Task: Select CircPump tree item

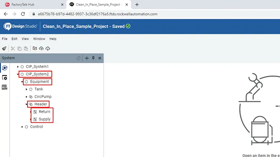Action: pyautogui.click(x=43, y=97)
